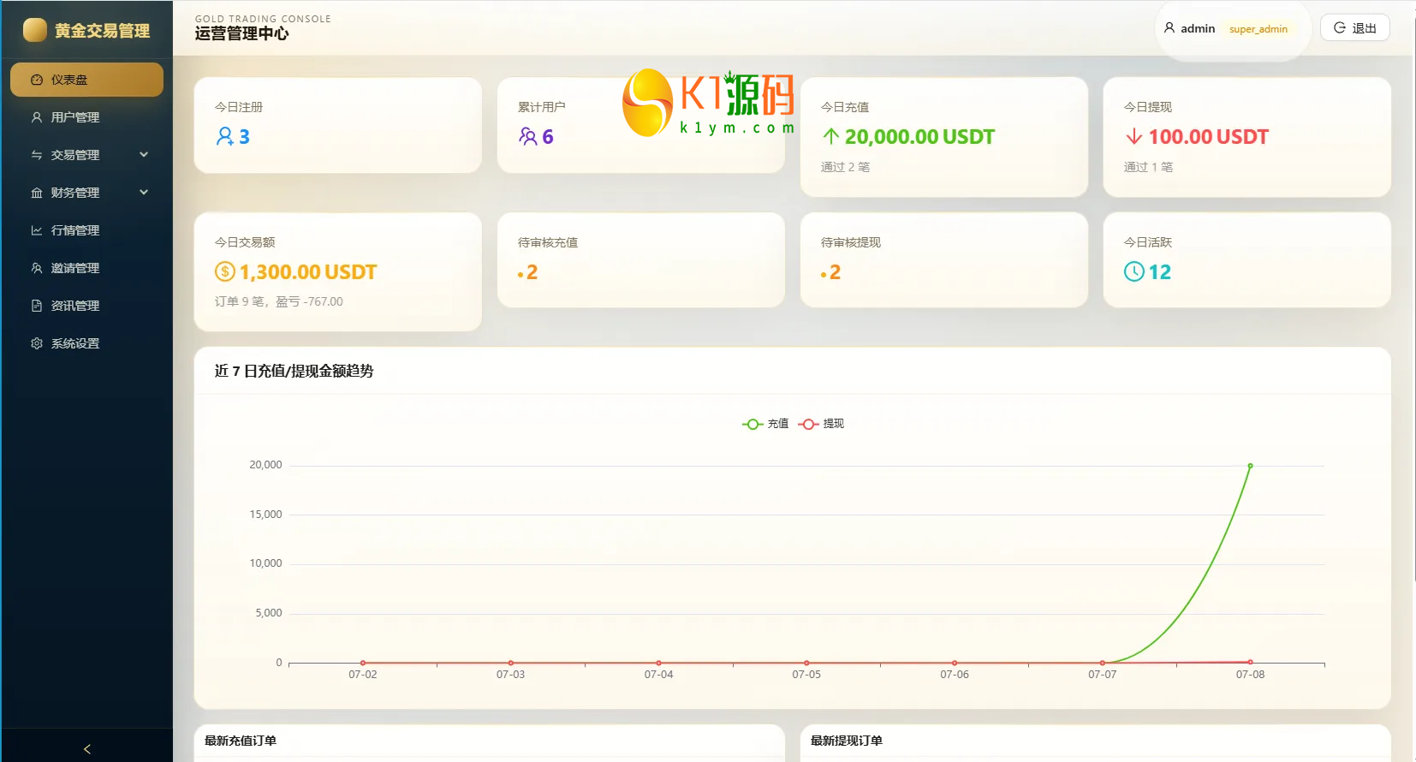Click the gold logo square beside 黄金交易管理

click(x=35, y=30)
